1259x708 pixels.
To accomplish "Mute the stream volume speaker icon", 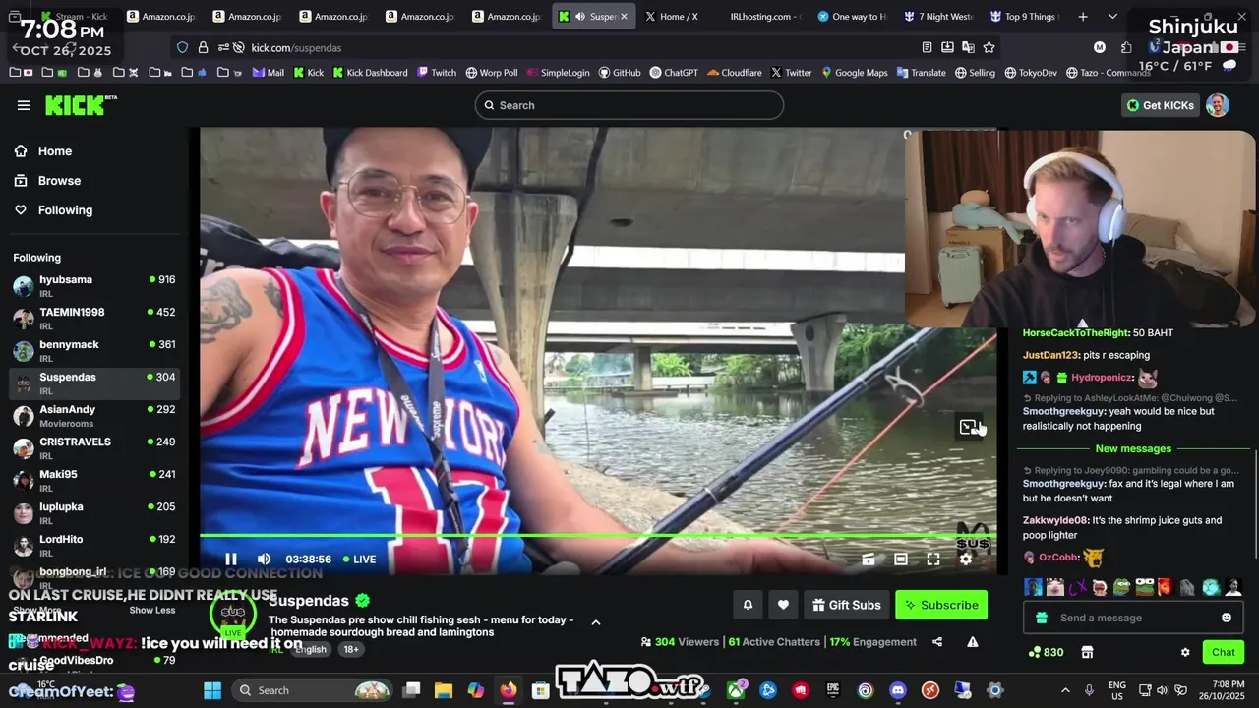I will click(x=264, y=559).
